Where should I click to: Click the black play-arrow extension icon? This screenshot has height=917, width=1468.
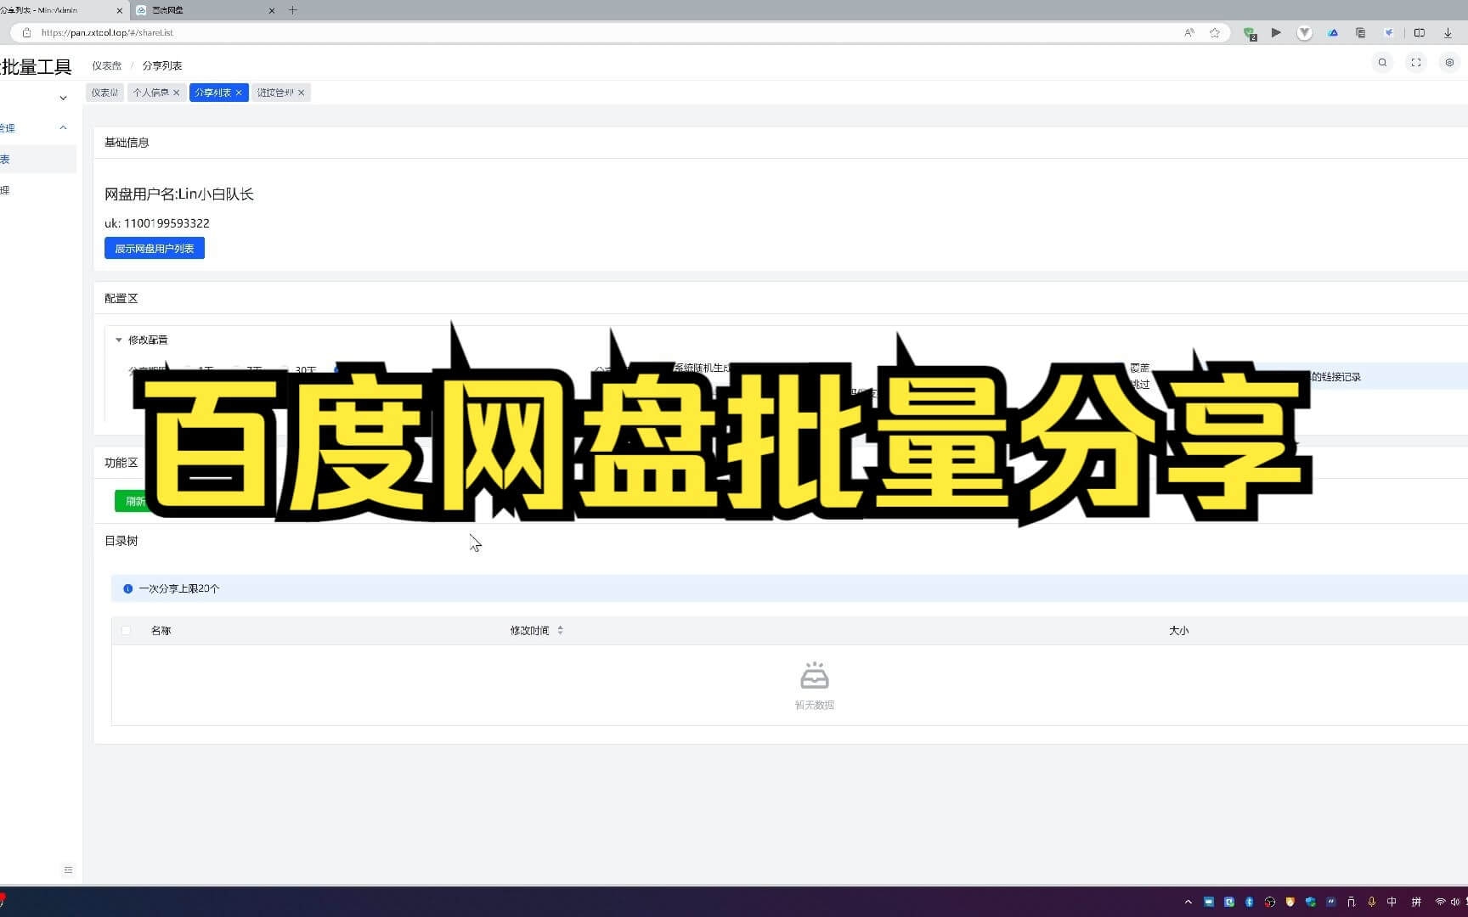pos(1276,33)
